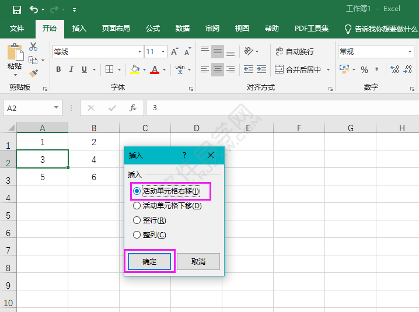Expand the number format dropdown
Viewport: 419px width, 312px height.
(x=410, y=52)
